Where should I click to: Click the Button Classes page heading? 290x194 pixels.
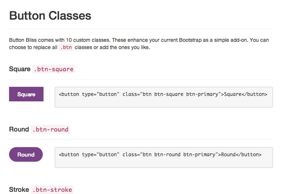[50, 16]
